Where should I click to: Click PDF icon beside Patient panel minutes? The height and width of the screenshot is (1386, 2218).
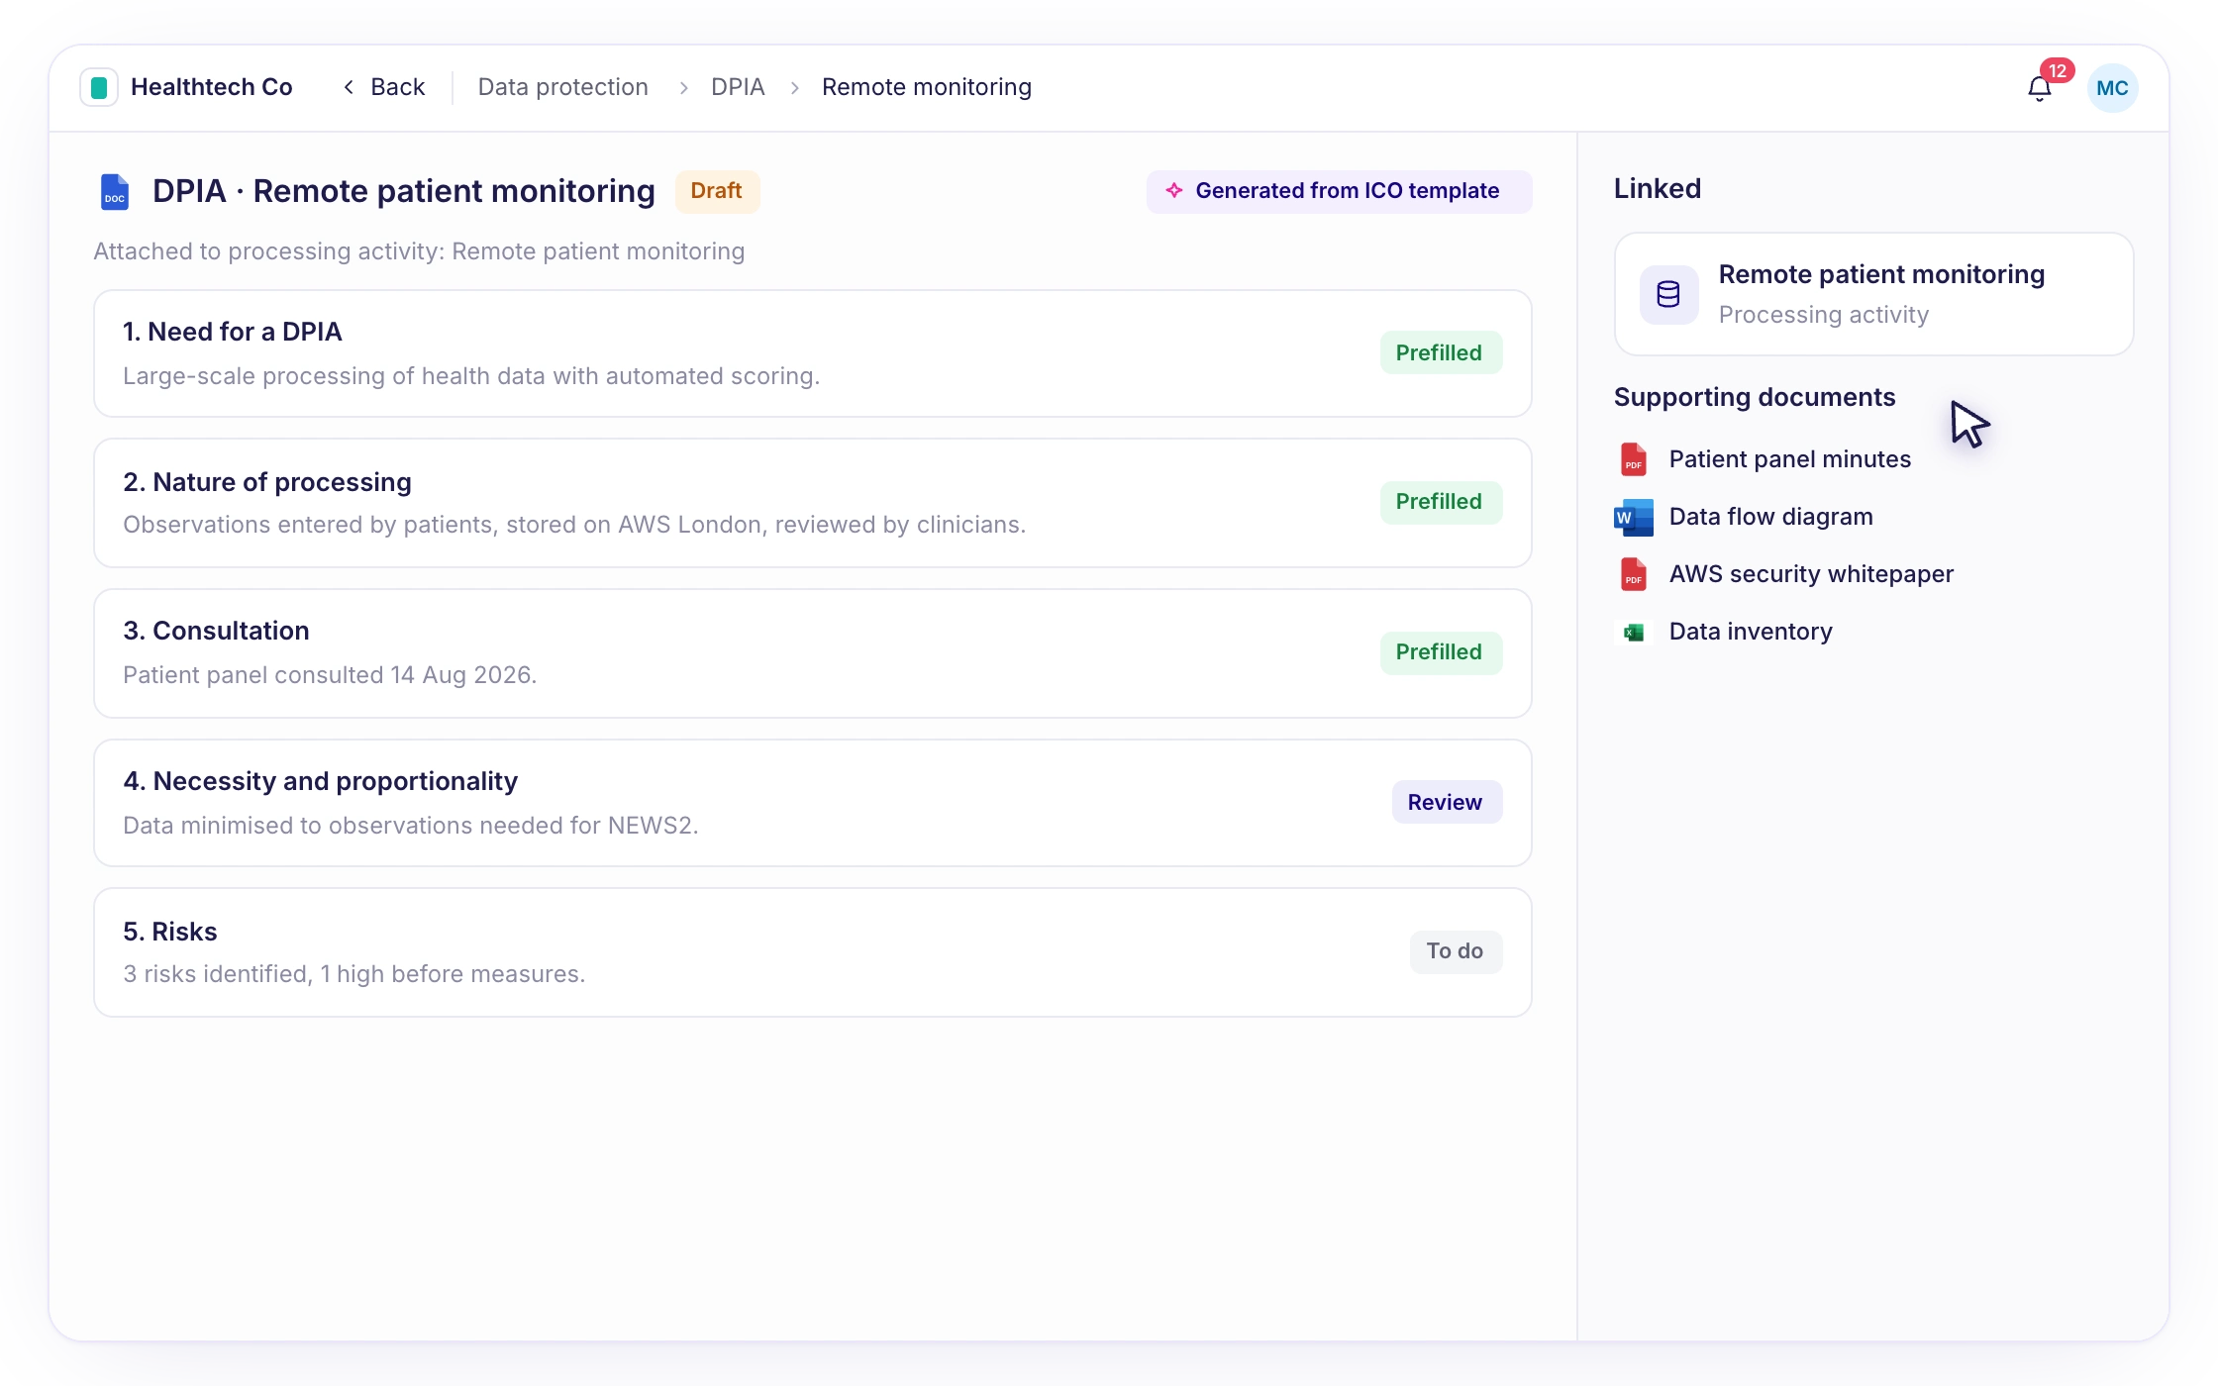pos(1634,459)
